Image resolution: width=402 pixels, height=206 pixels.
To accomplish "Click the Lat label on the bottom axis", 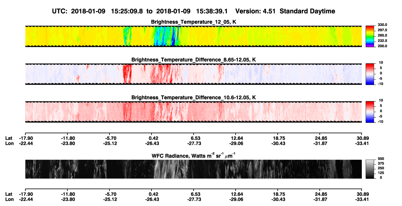I will pyautogui.click(x=9, y=194).
